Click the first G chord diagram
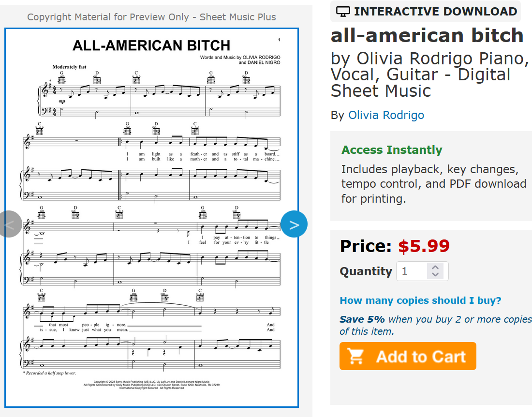The image size is (532, 417). point(62,78)
